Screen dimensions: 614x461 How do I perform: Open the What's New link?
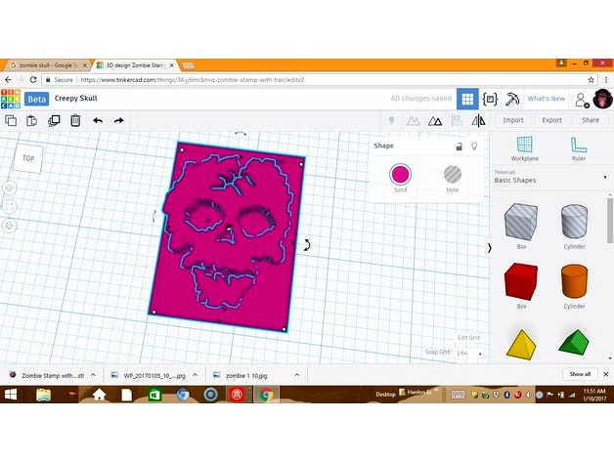coord(547,99)
